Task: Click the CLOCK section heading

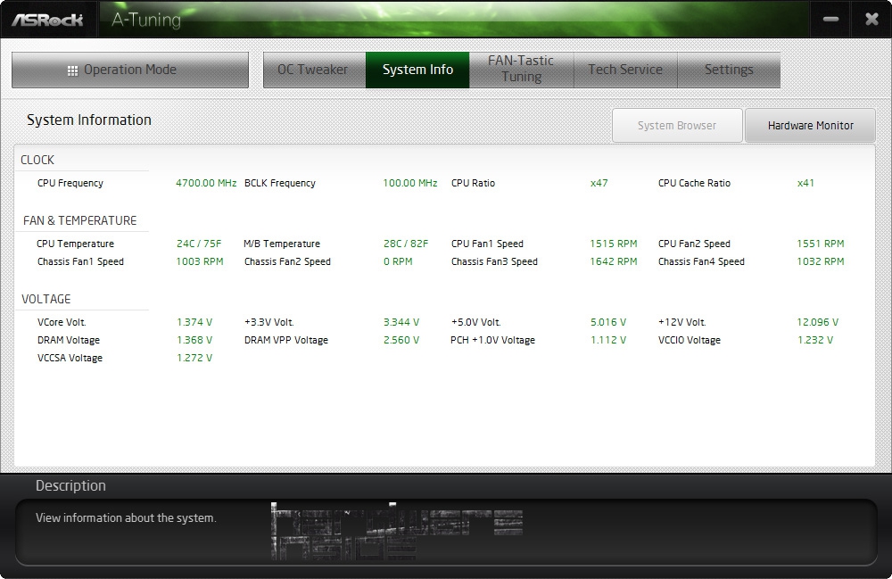Action: 37,160
